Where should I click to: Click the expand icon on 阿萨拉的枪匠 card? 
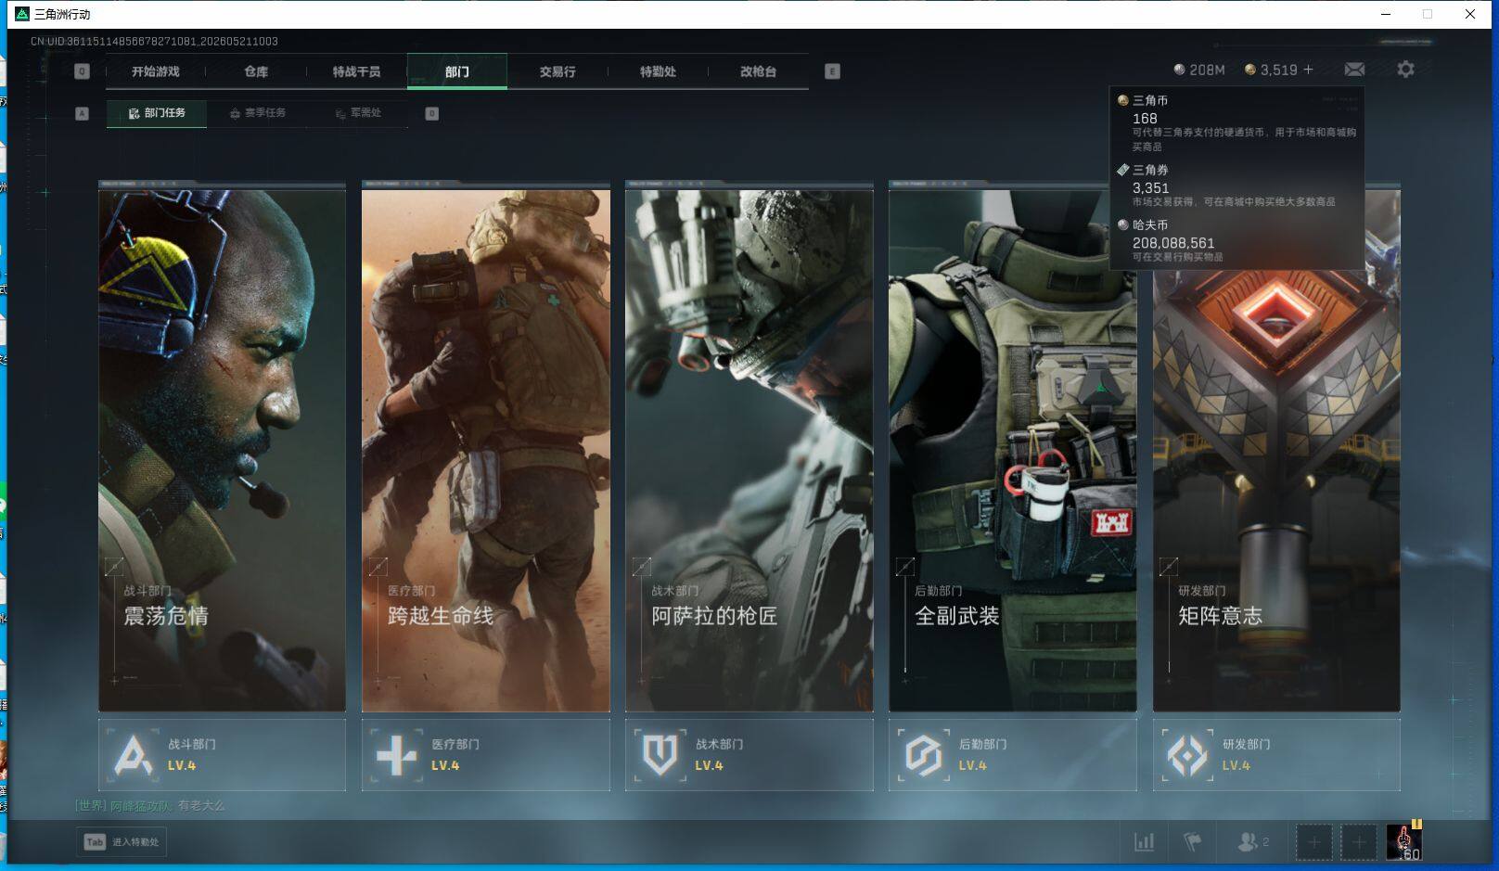641,566
